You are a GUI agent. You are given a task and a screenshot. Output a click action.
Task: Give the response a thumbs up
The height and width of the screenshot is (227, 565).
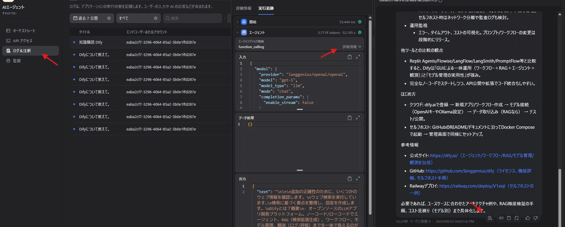point(528,218)
